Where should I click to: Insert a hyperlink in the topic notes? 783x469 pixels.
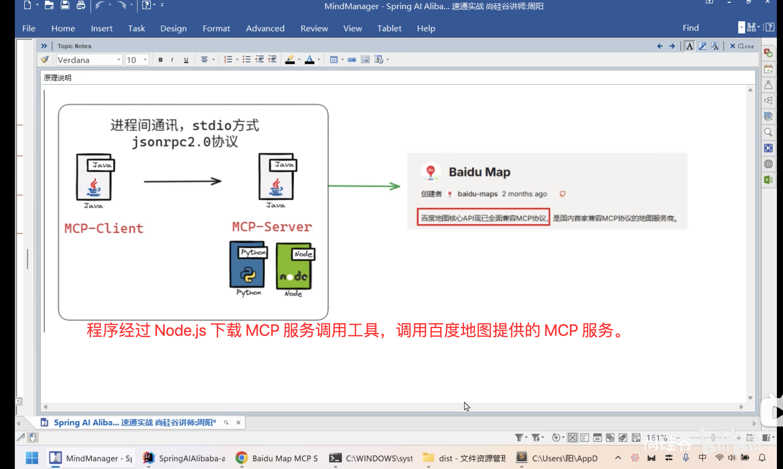[x=352, y=60]
